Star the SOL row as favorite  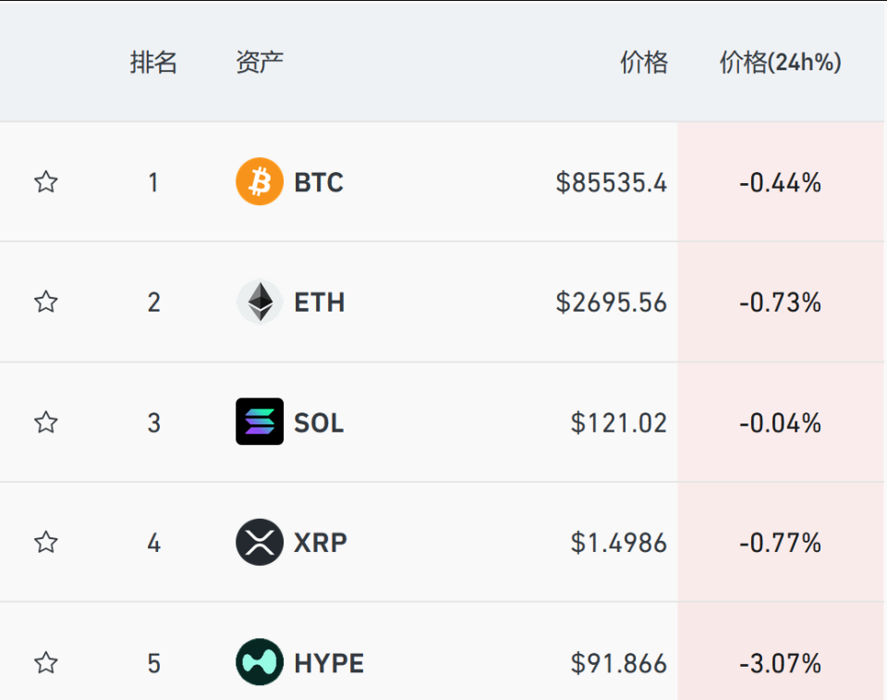click(46, 422)
